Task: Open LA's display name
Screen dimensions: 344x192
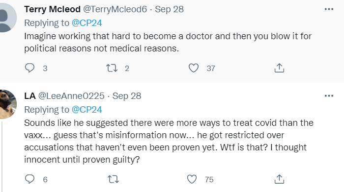Action: click(x=30, y=96)
